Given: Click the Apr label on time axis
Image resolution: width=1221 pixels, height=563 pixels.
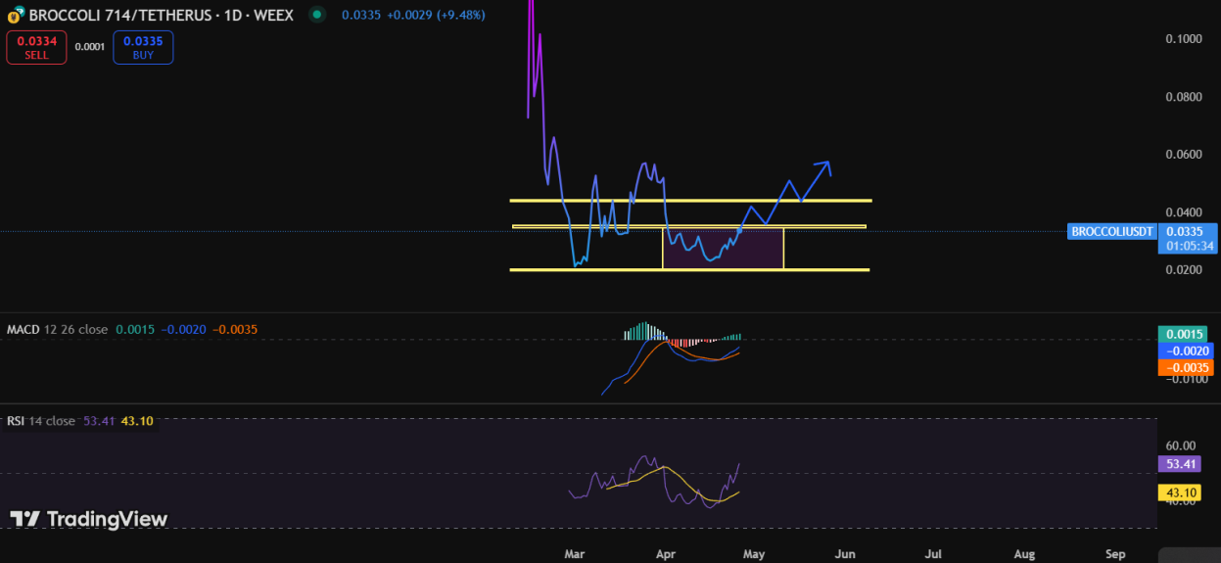Looking at the screenshot, I should tap(665, 554).
